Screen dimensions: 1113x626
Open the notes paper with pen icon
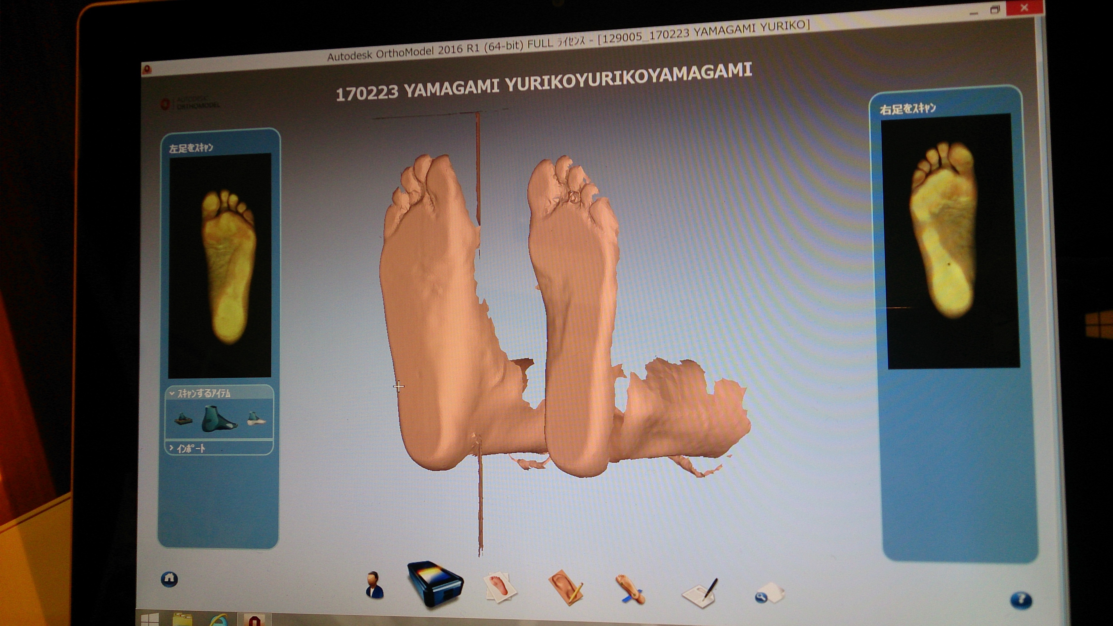pos(700,594)
